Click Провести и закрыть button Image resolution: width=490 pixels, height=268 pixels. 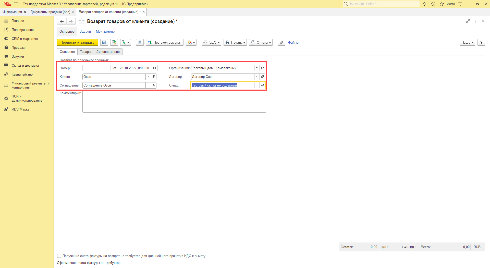pos(77,42)
